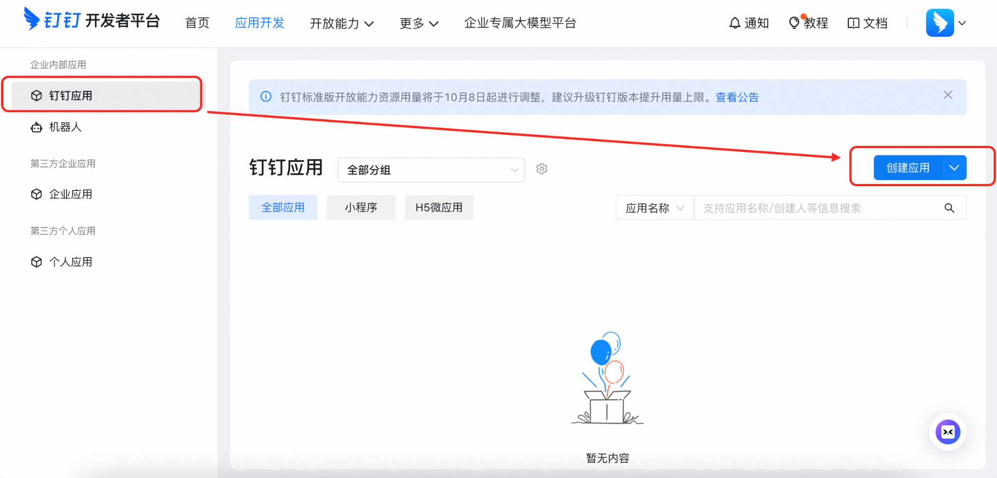Click the 企业内部应用 section label
Viewport: 997px width, 478px height.
[x=58, y=65]
